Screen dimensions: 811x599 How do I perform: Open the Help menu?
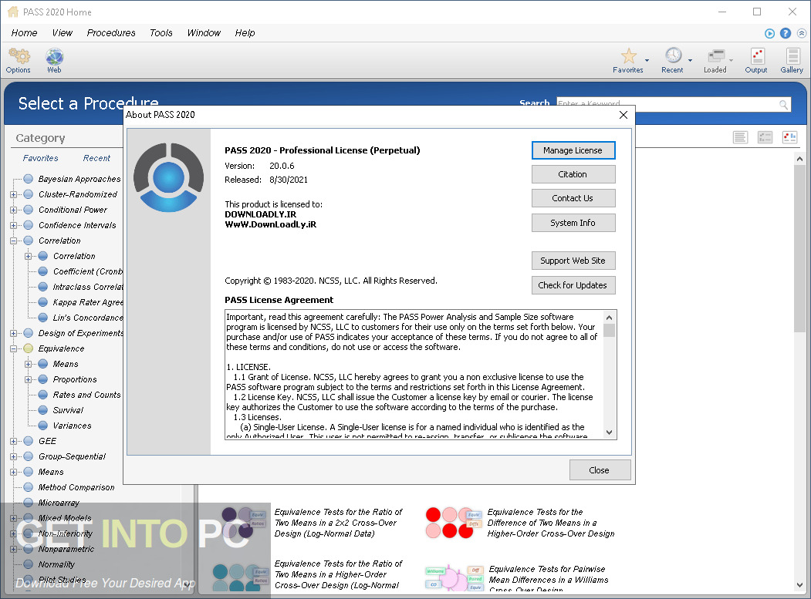245,33
